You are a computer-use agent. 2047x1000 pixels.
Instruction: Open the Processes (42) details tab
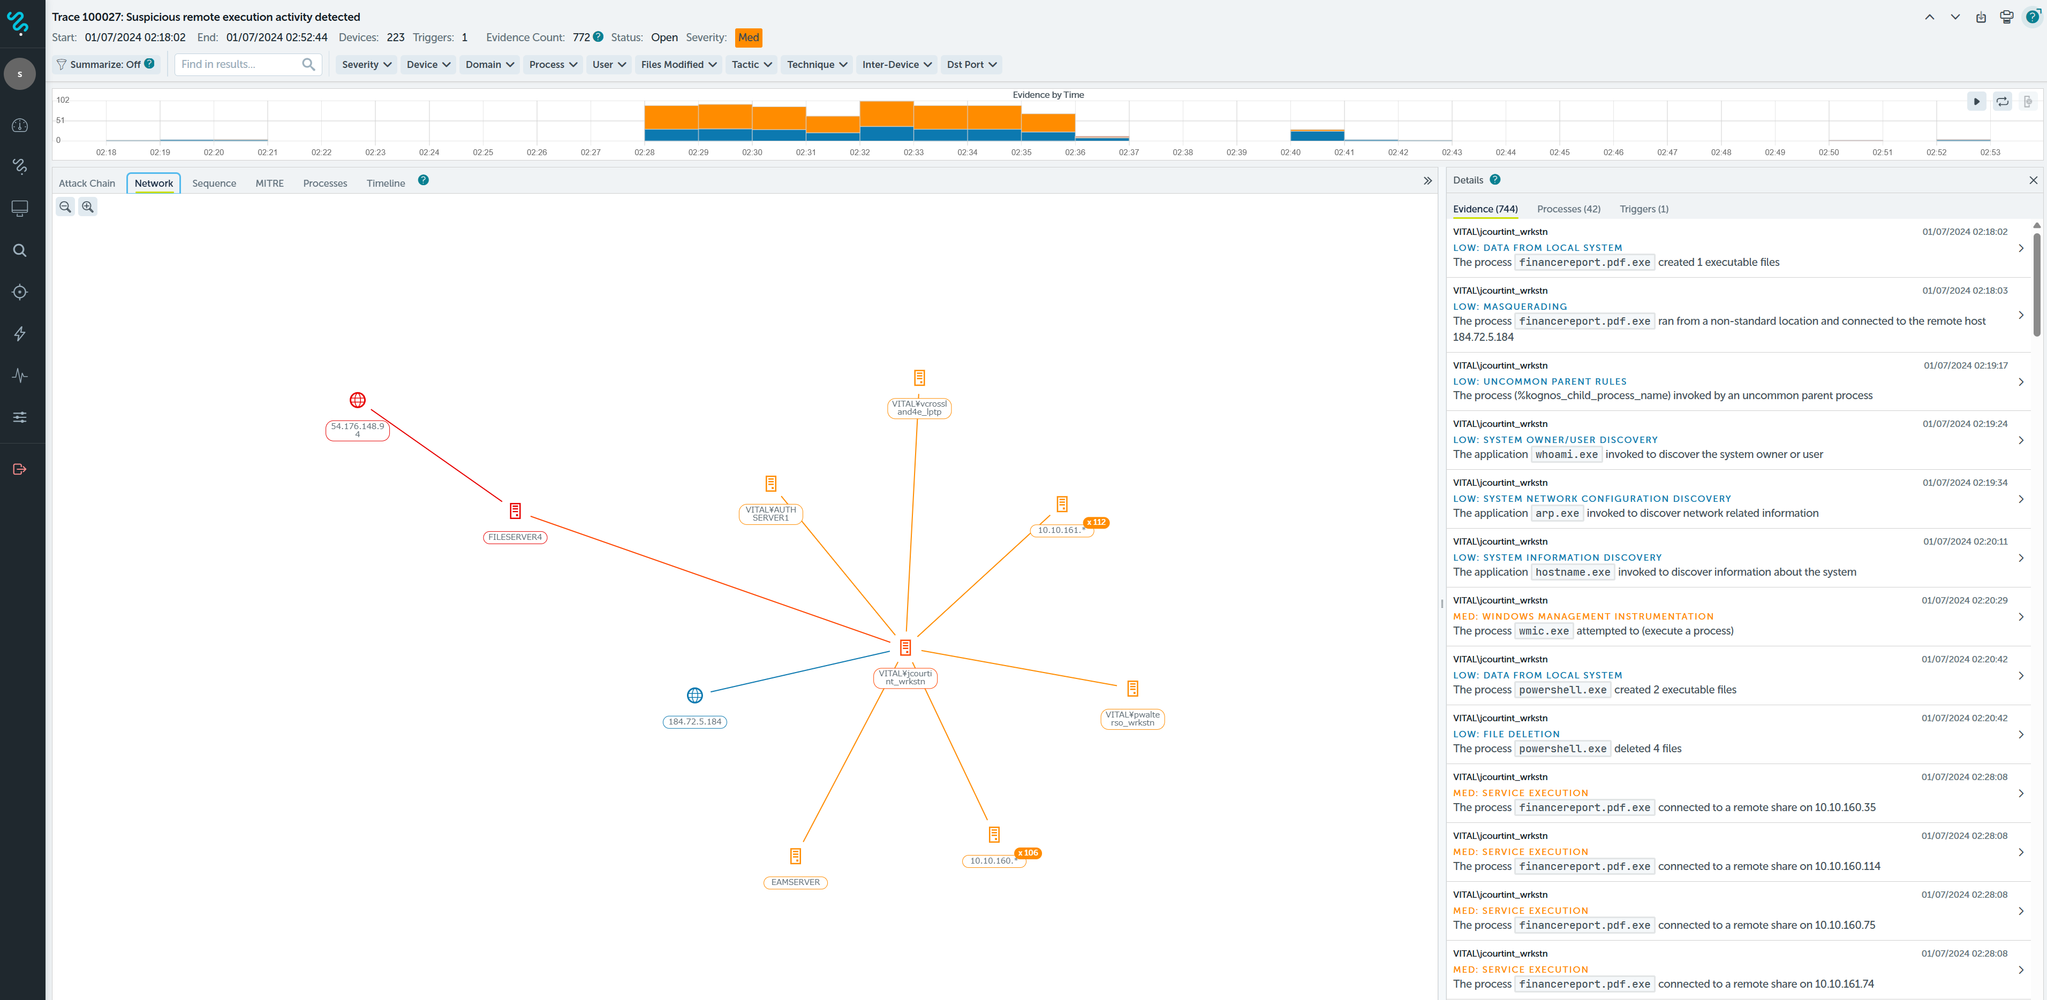click(x=1568, y=209)
